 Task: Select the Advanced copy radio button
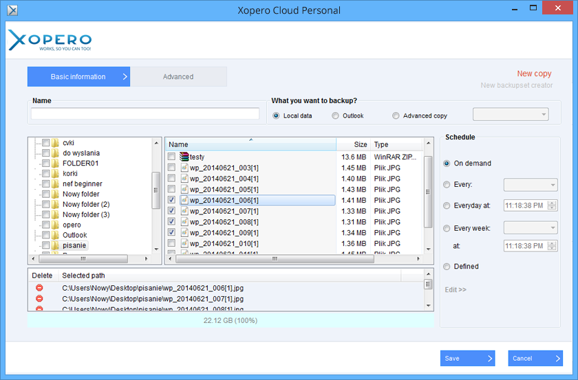pyautogui.click(x=396, y=116)
